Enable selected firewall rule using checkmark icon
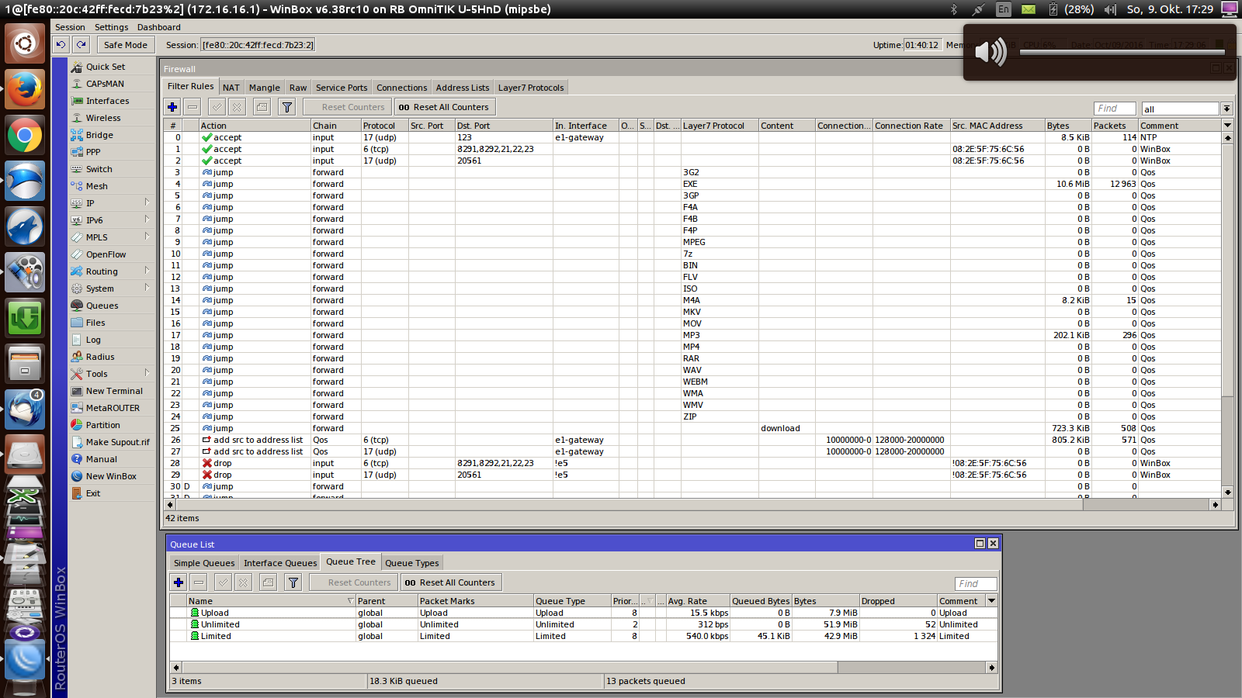Image resolution: width=1242 pixels, height=698 pixels. tap(217, 107)
